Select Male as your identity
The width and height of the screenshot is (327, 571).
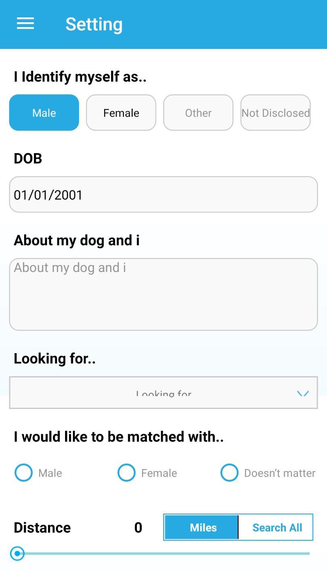tap(44, 113)
